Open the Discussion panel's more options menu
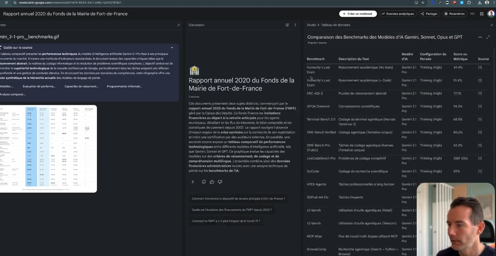The height and width of the screenshot is (256, 496). 295,25
